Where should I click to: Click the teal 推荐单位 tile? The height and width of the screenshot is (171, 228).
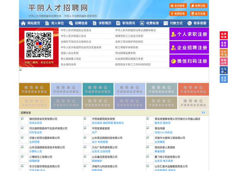click(98, 89)
